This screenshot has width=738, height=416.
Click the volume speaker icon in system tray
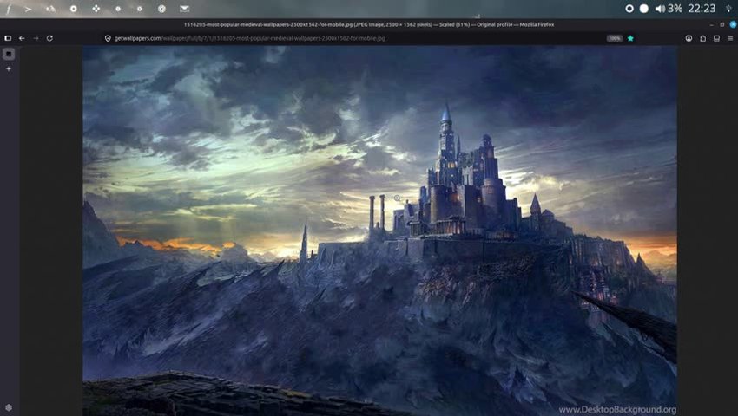660,8
